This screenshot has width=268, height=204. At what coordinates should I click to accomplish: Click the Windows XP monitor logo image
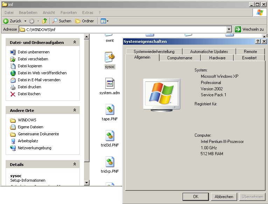(x=162, y=95)
